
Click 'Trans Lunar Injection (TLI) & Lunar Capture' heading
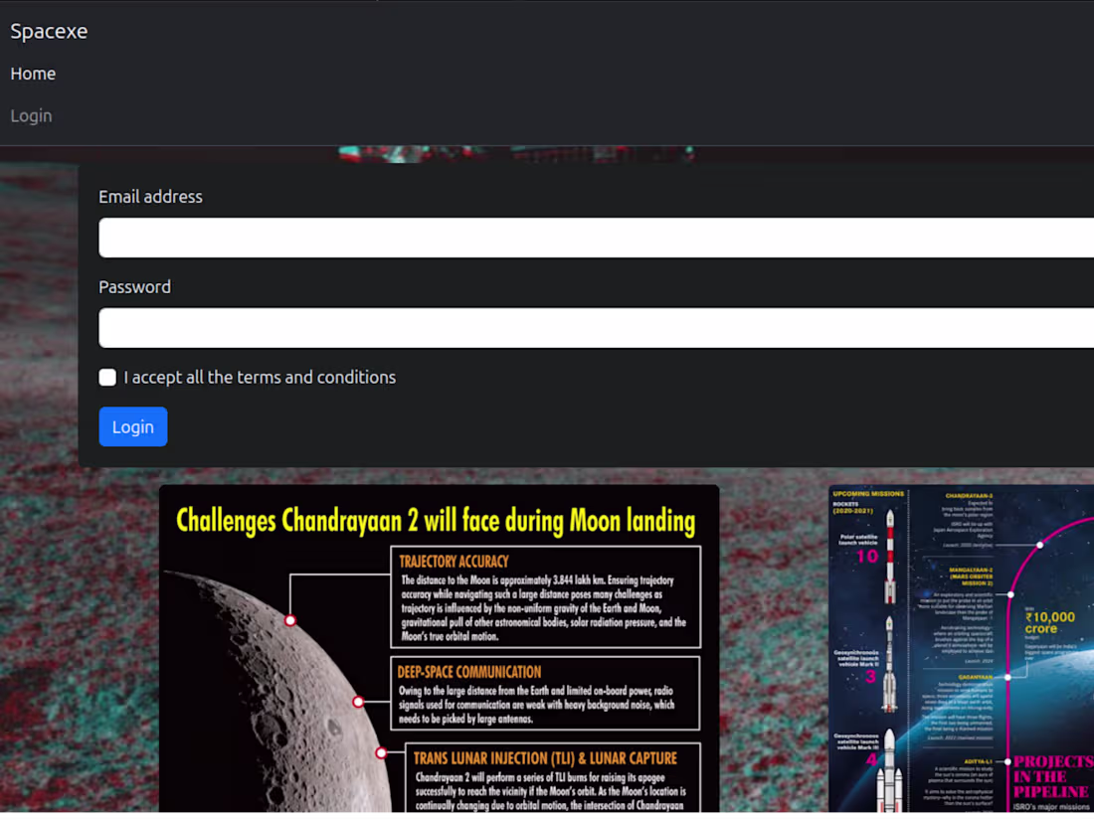coord(545,758)
